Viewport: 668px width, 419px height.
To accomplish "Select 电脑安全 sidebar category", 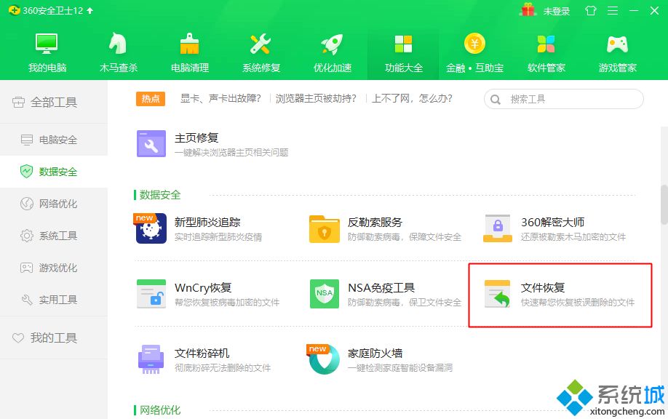I will click(x=54, y=140).
